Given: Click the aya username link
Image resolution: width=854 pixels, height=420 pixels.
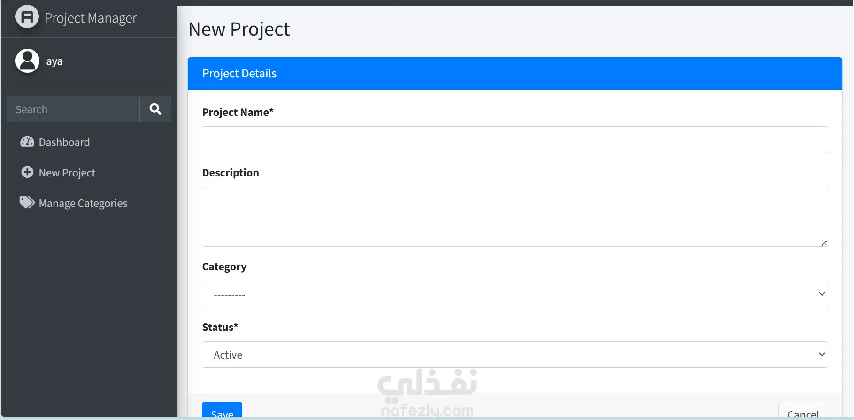Looking at the screenshot, I should point(54,61).
